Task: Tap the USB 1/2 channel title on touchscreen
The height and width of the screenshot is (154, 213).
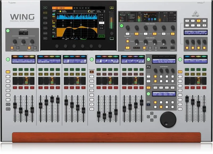Action: (62, 8)
